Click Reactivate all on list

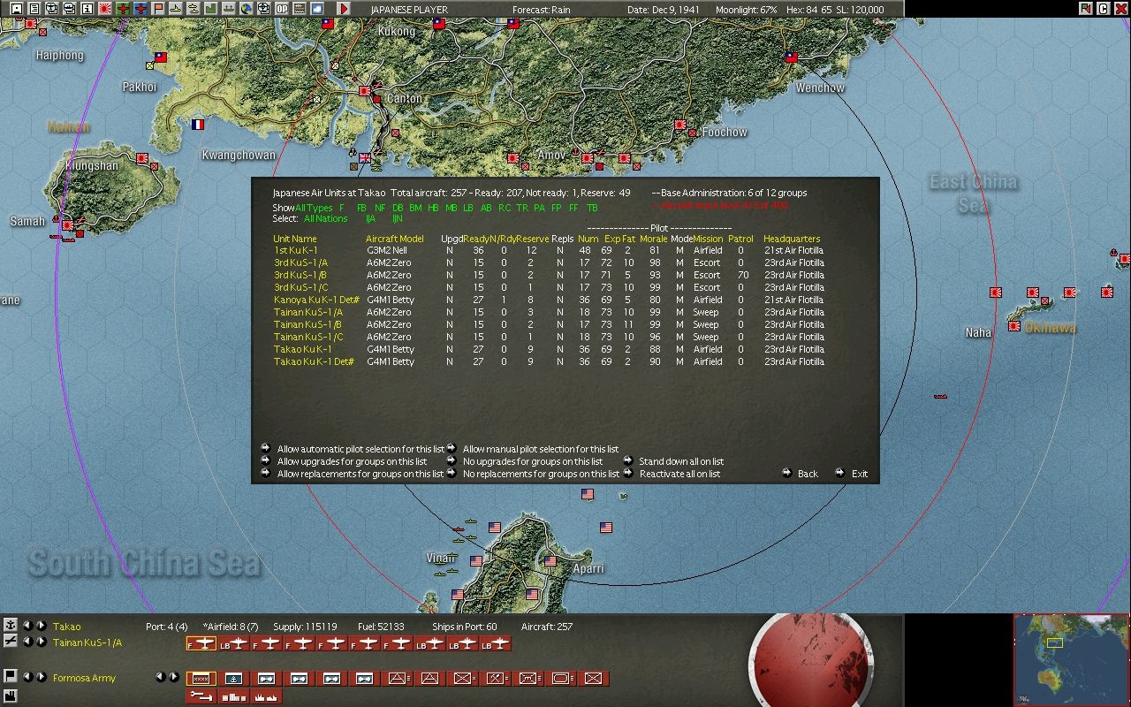pyautogui.click(x=679, y=474)
